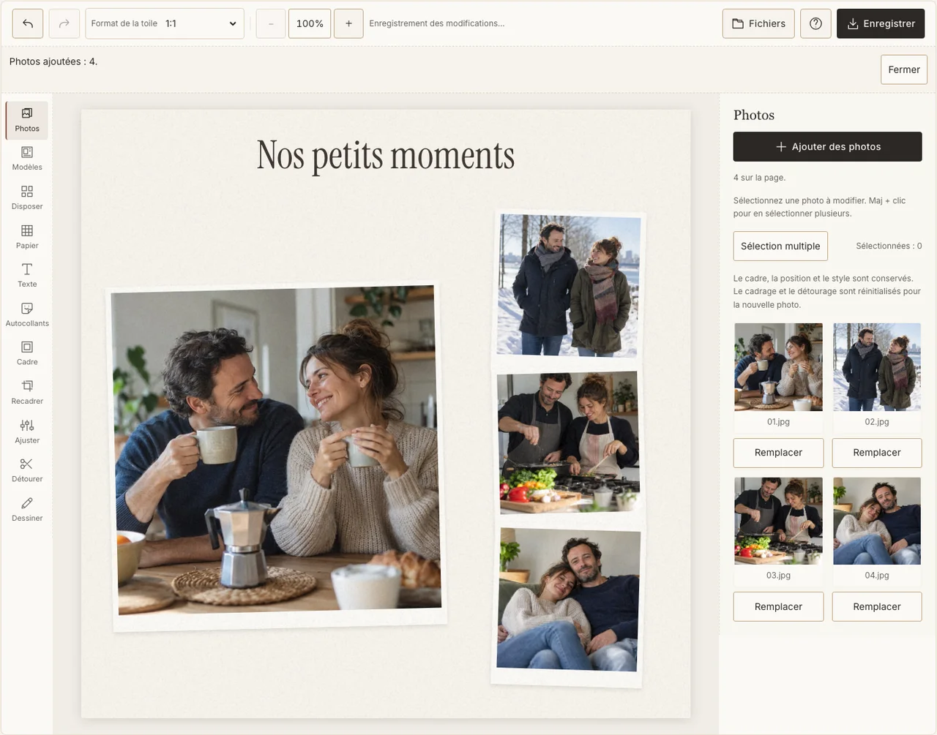The width and height of the screenshot is (937, 735).
Task: Choose the Recadrer crop tool
Action: point(27,393)
